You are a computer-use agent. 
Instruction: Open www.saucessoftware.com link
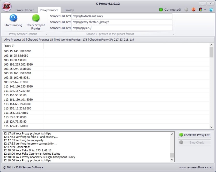[196, 167]
